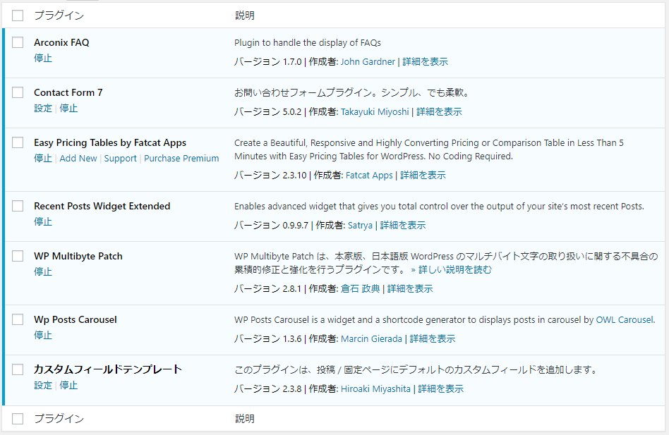This screenshot has width=669, height=435.
Task: Open 詳細を表示 for Arconix FAQ
Action: click(426, 61)
